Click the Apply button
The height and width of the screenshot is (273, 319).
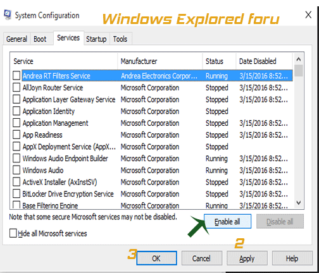(247, 258)
